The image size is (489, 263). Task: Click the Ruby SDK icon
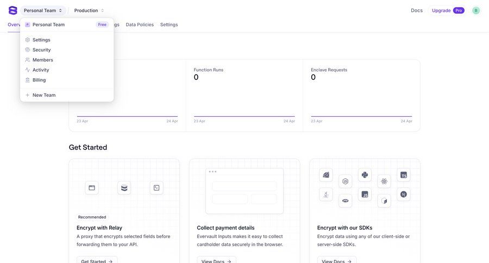pyautogui.click(x=326, y=175)
